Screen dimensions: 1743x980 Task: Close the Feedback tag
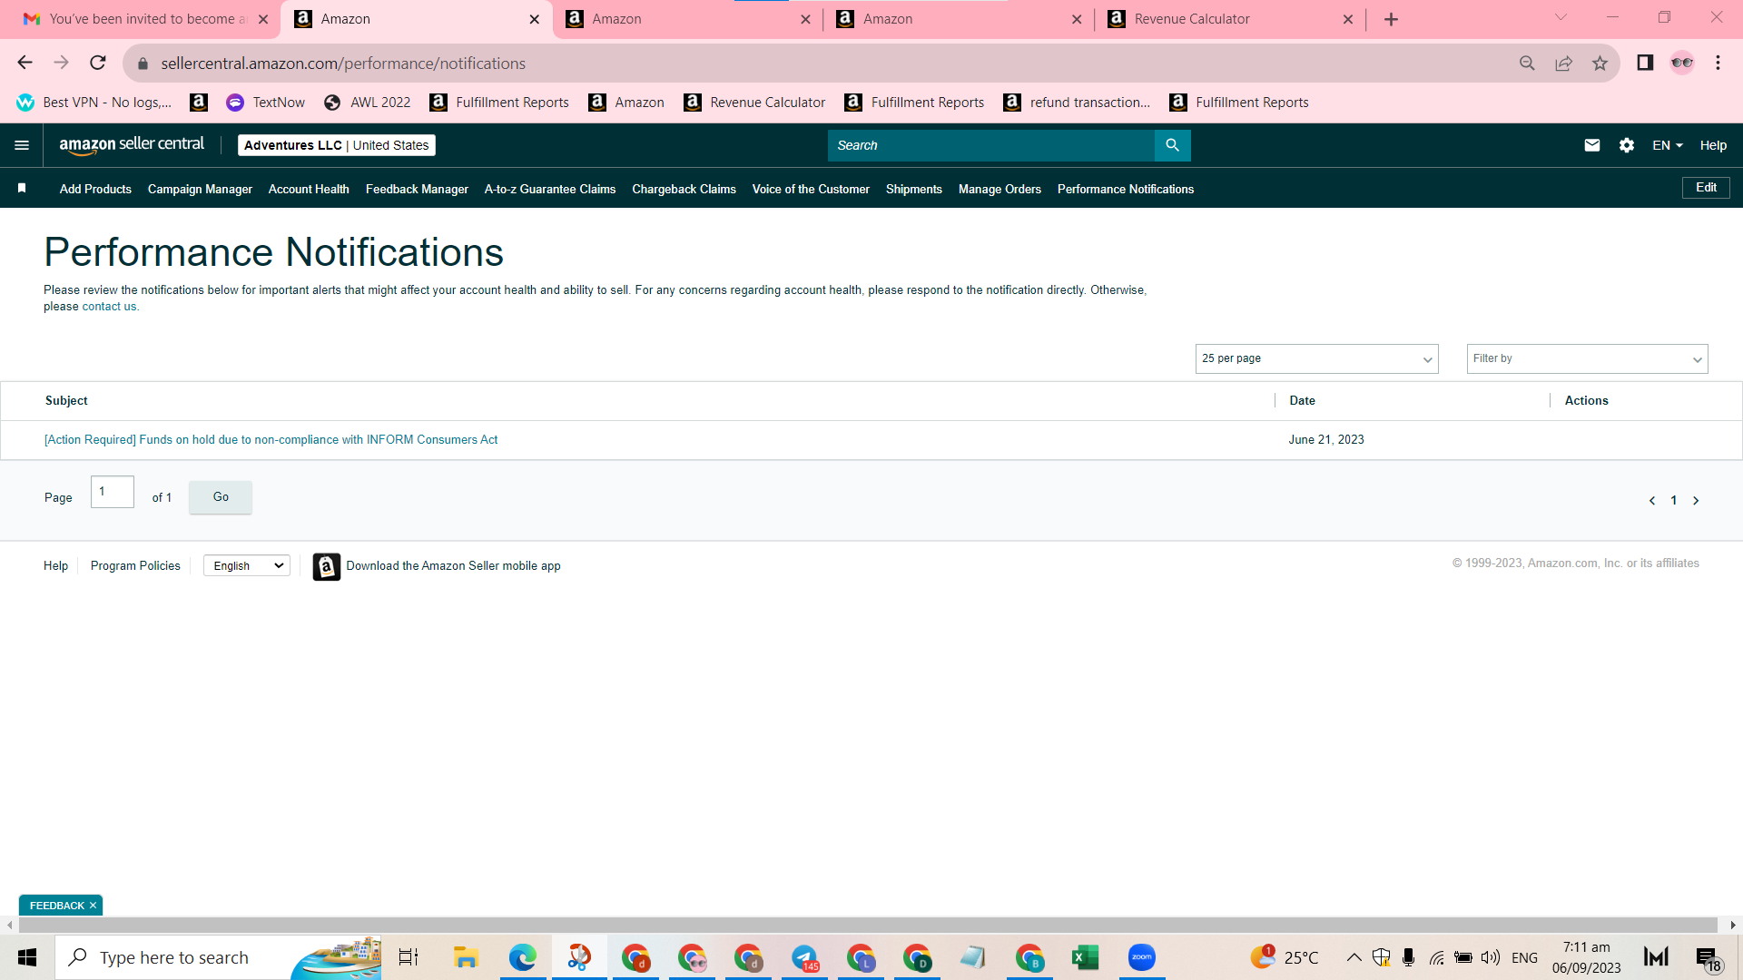point(93,906)
